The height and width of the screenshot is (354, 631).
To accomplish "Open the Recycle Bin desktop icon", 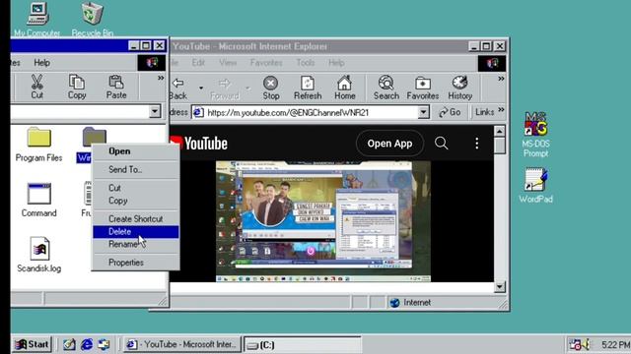I will pyautogui.click(x=92, y=20).
